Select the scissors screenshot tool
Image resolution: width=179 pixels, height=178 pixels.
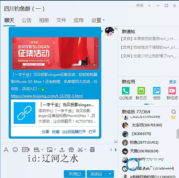[x=80, y=150]
